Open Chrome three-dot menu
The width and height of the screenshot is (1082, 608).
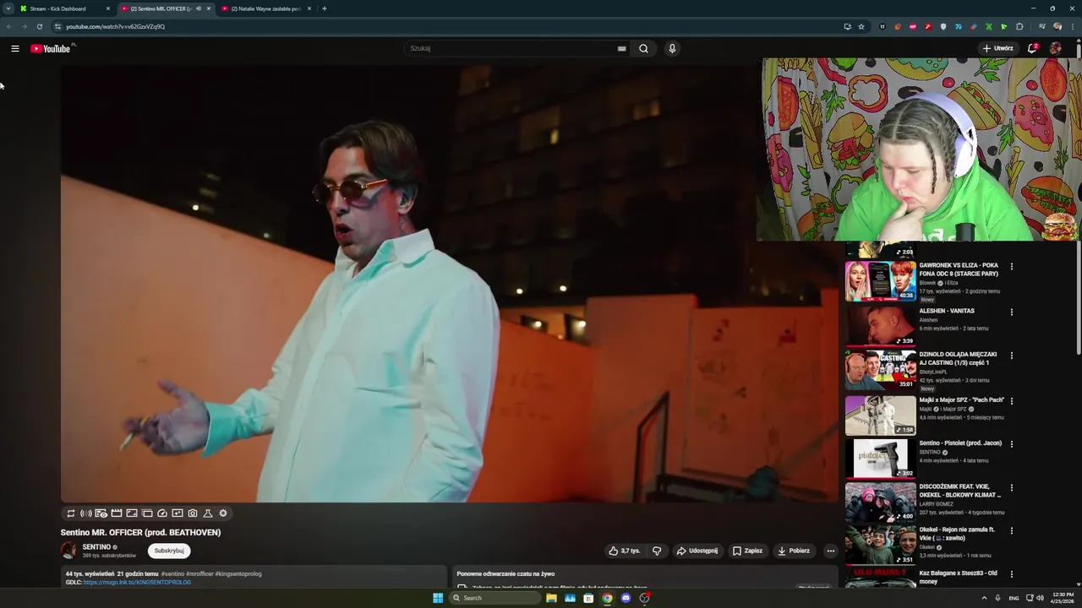coord(1073,26)
